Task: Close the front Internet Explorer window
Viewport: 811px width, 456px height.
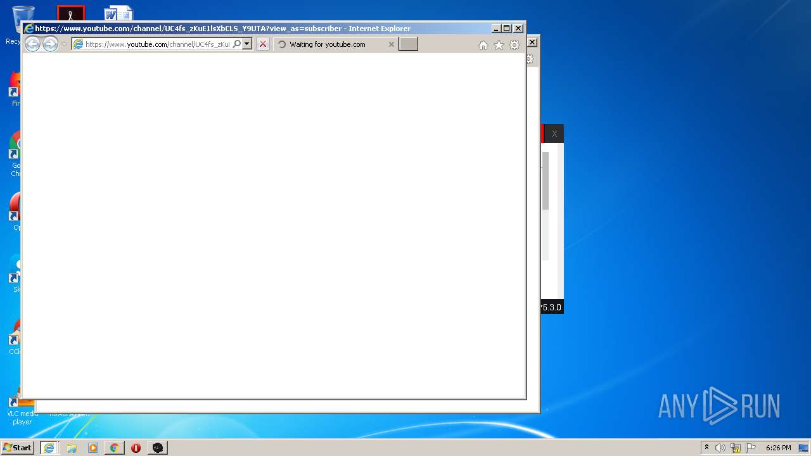Action: [x=518, y=28]
